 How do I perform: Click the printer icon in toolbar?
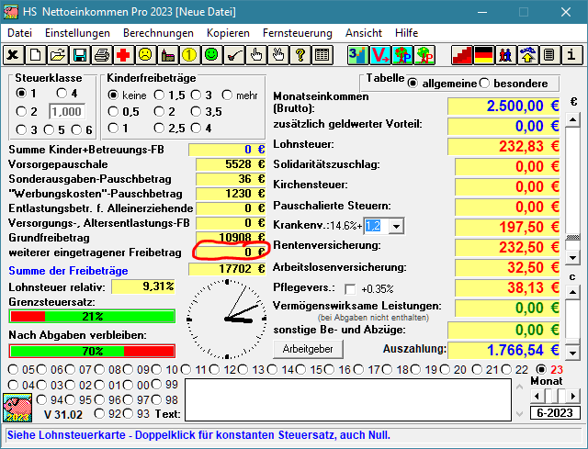click(x=102, y=55)
